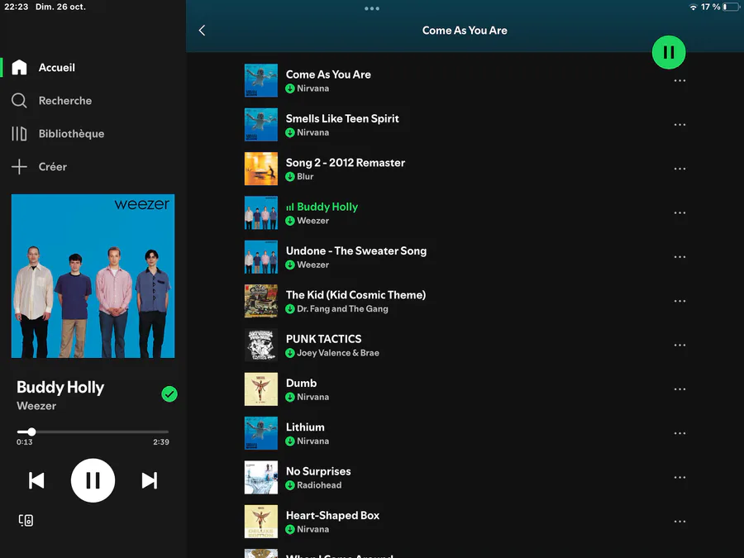
Task: Open Recherche search page
Action: click(x=52, y=101)
